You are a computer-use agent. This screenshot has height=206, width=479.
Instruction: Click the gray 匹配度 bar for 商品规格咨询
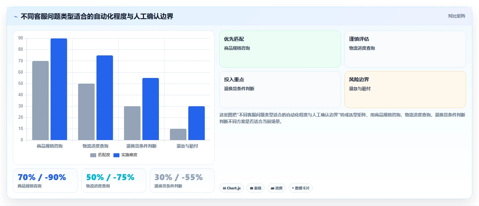pos(40,101)
